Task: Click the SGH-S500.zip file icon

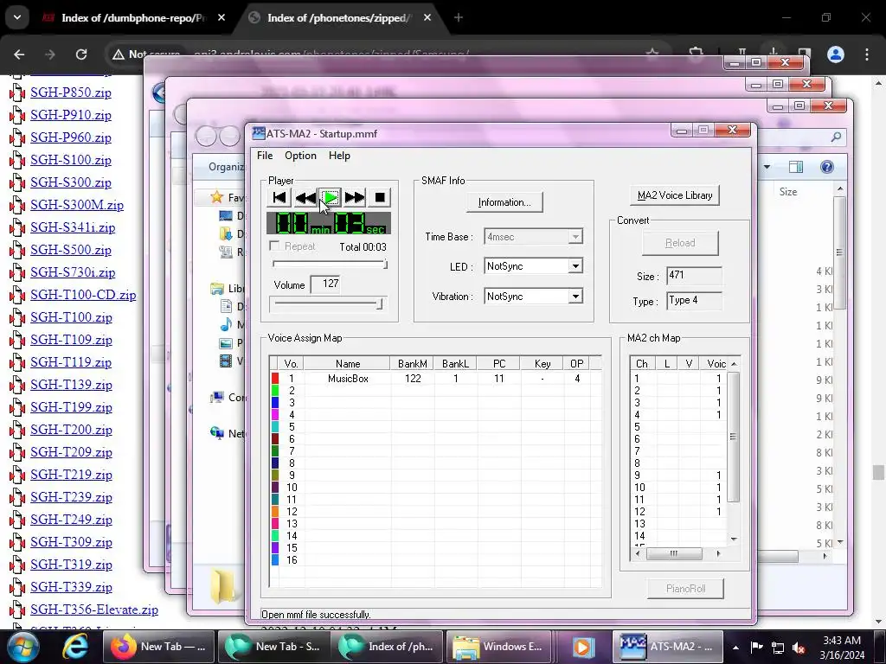Action: 17,251
